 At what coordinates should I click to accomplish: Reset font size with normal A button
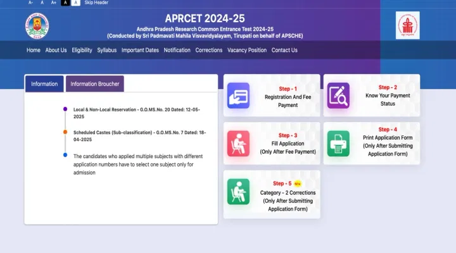point(42,3)
